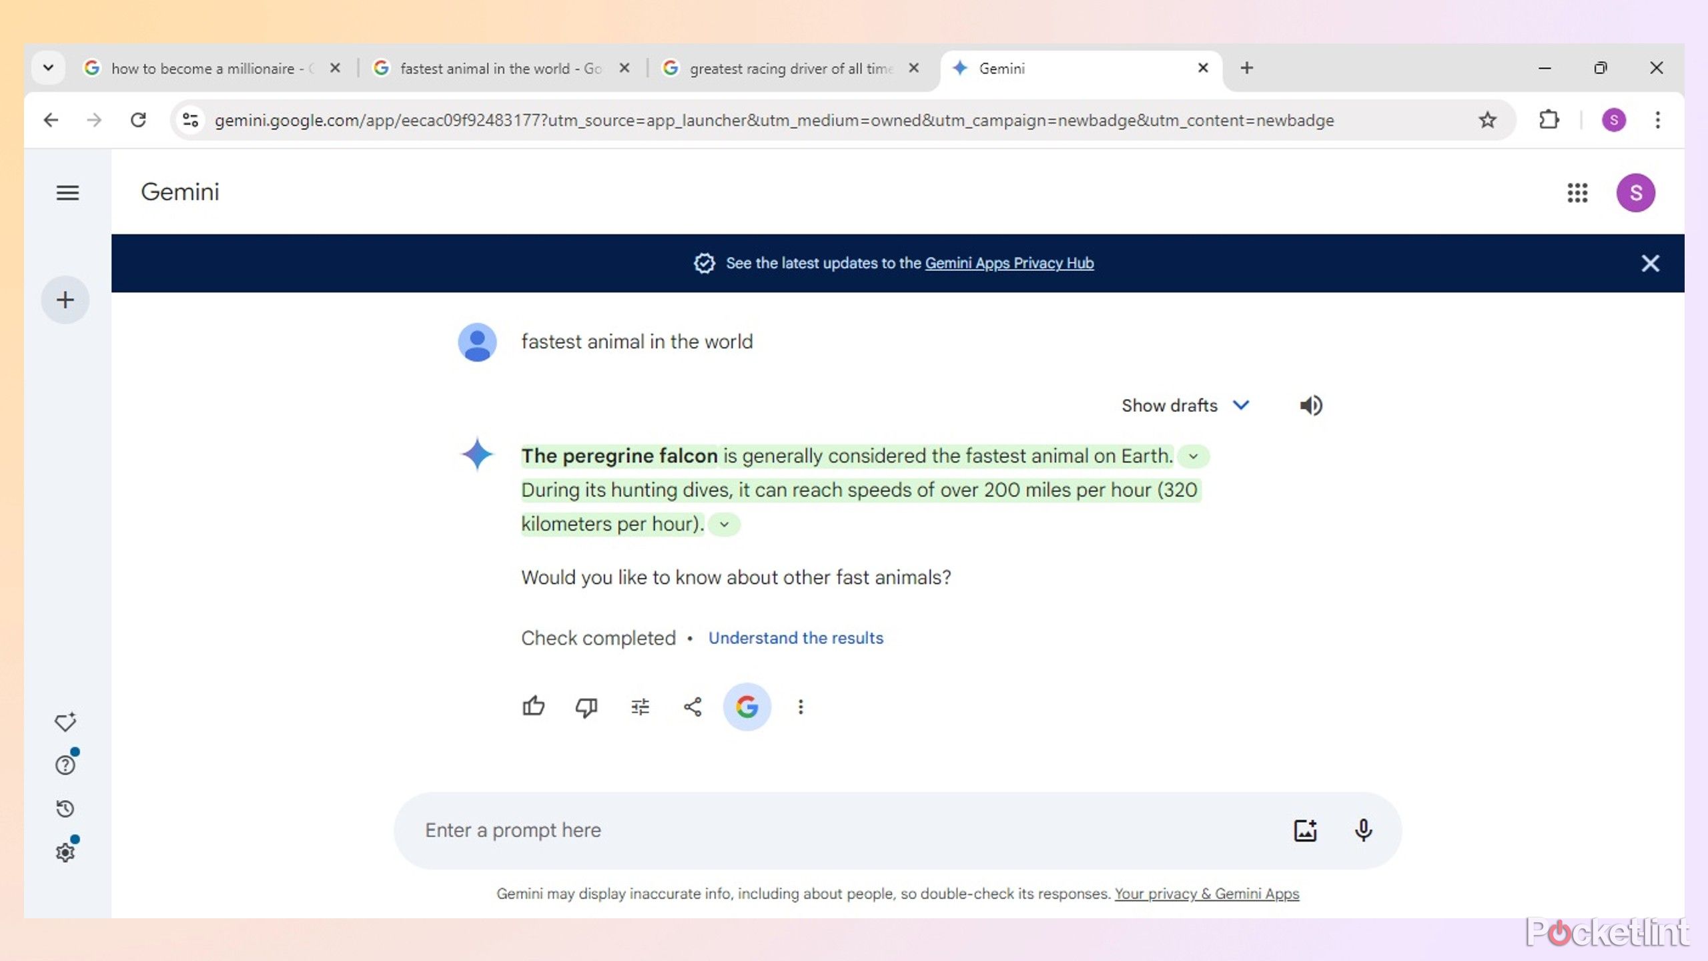Viewport: 1708px width, 961px height.
Task: Upload an image via prompt box icon
Action: [1305, 830]
